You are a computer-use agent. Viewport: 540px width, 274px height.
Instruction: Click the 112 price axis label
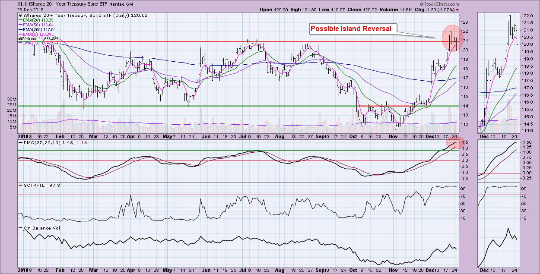464,125
